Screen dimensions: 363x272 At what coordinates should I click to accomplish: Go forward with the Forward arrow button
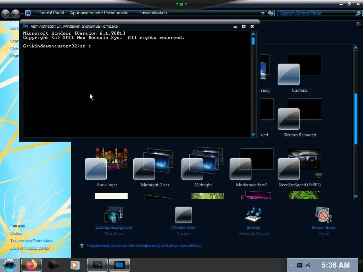pyautogui.click(x=16, y=13)
